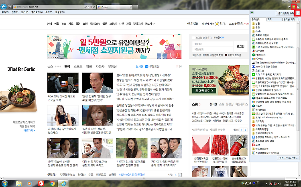Open the 편집(E) menu

pos(15,12)
